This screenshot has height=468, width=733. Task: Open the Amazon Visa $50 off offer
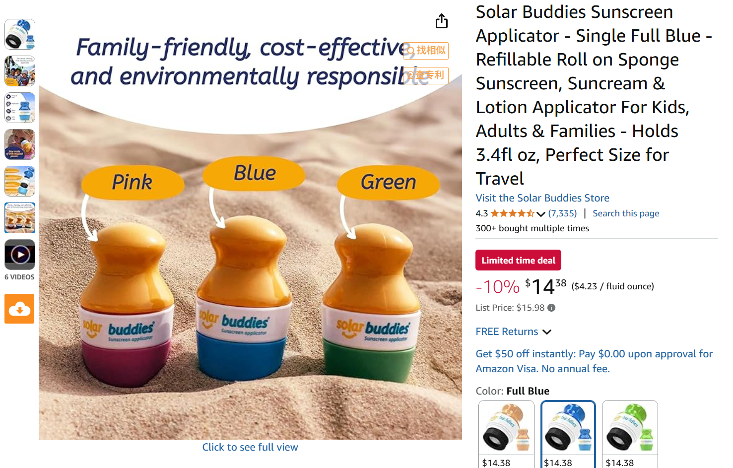[594, 361]
